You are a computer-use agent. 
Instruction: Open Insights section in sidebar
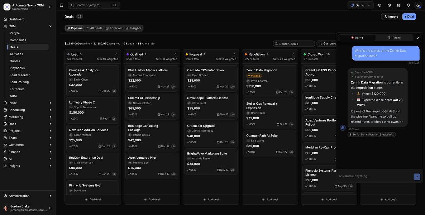click(x=28, y=166)
